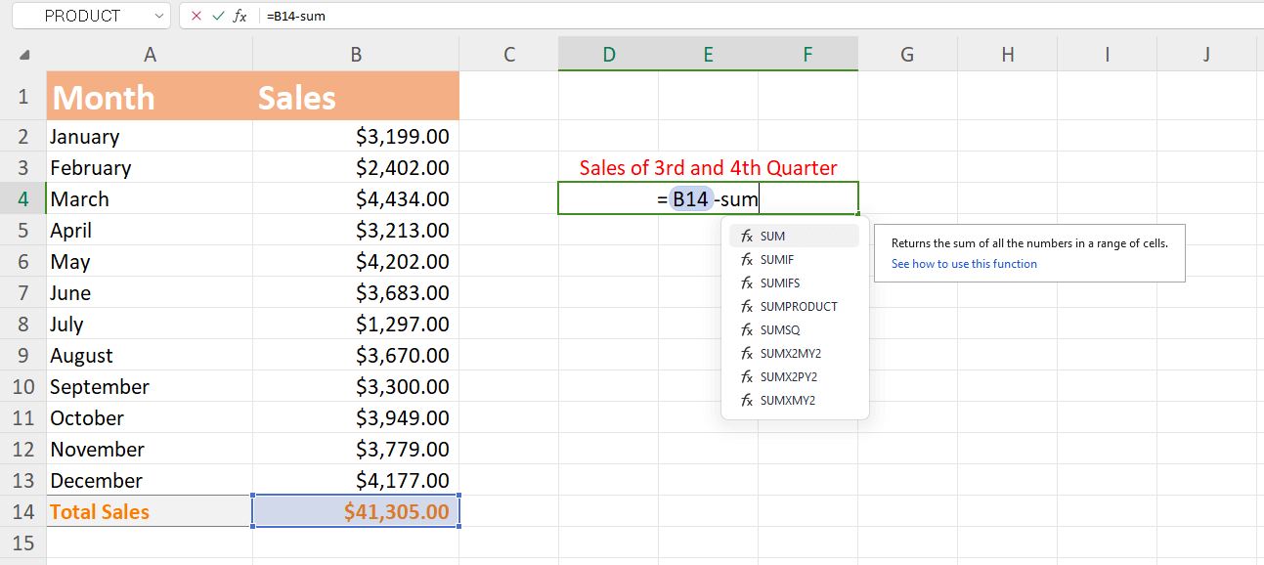This screenshot has width=1264, height=565.
Task: Click the SUMX2MY2 function entry
Action: (788, 353)
